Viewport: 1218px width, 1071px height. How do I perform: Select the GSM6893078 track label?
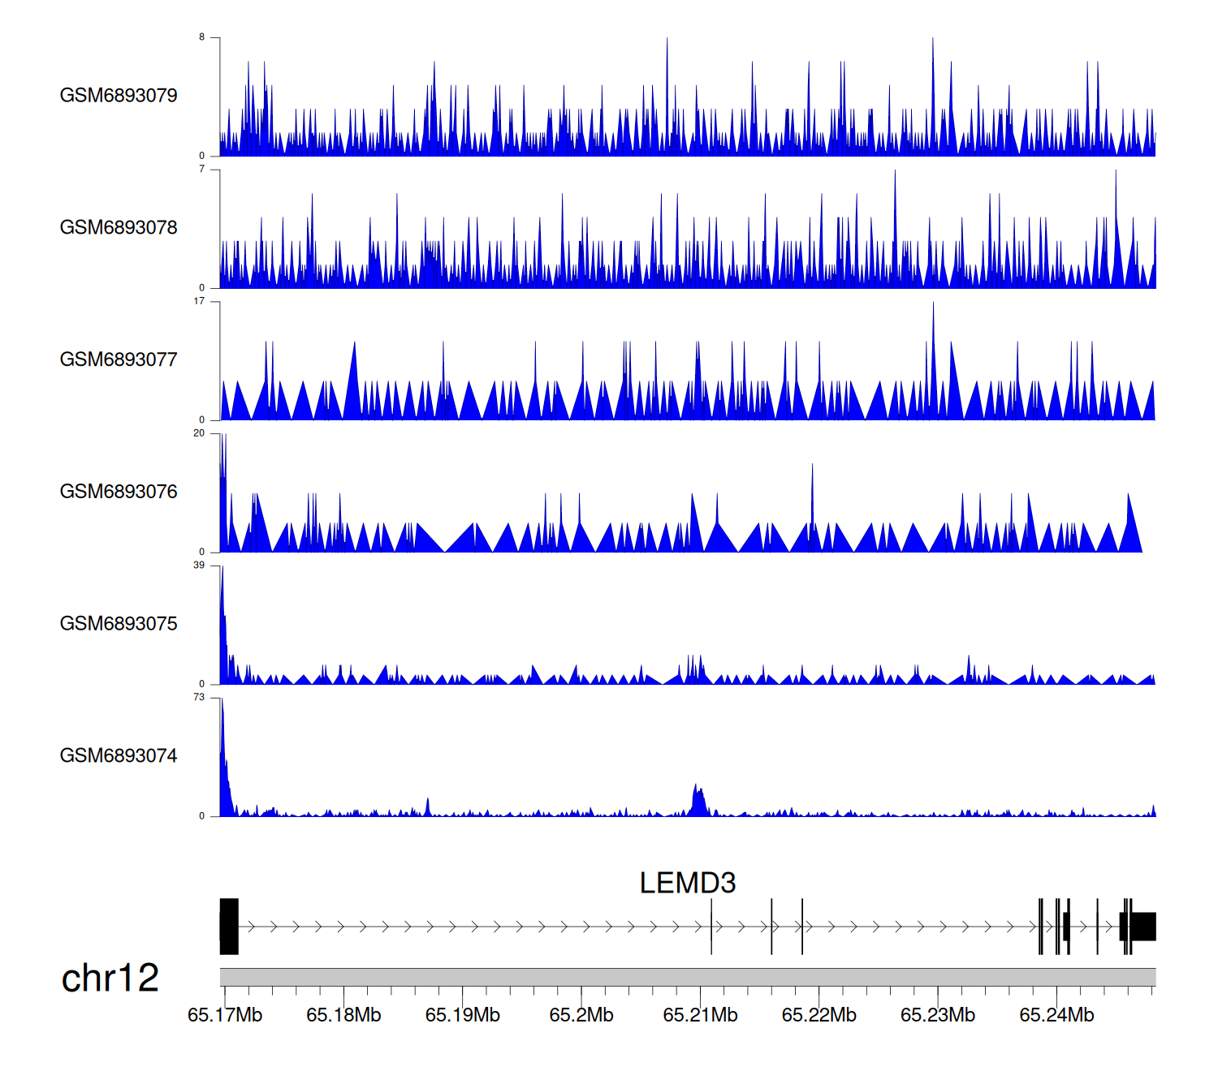119,228
